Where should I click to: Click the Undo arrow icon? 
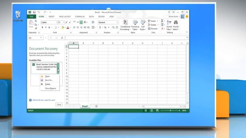click(38, 12)
